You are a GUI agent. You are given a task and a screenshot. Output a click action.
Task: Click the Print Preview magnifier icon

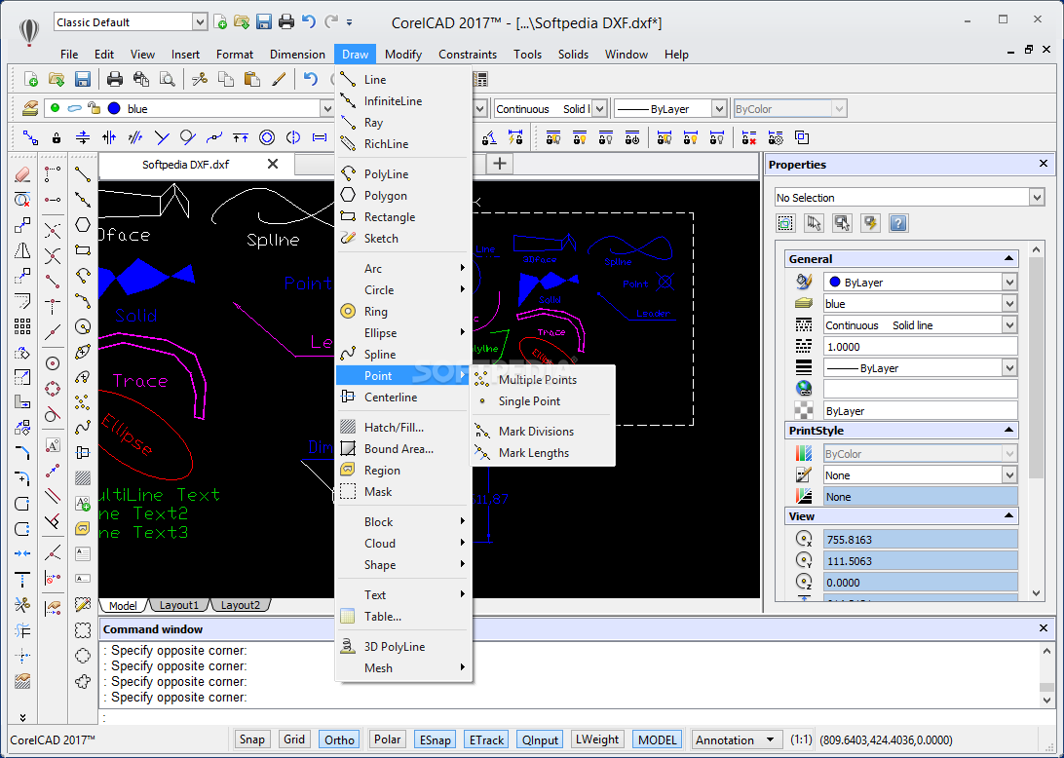167,79
